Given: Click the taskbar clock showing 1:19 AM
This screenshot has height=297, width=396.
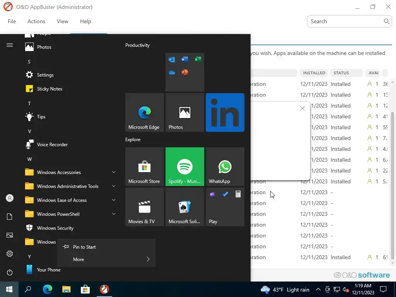Looking at the screenshot, I should [363, 289].
